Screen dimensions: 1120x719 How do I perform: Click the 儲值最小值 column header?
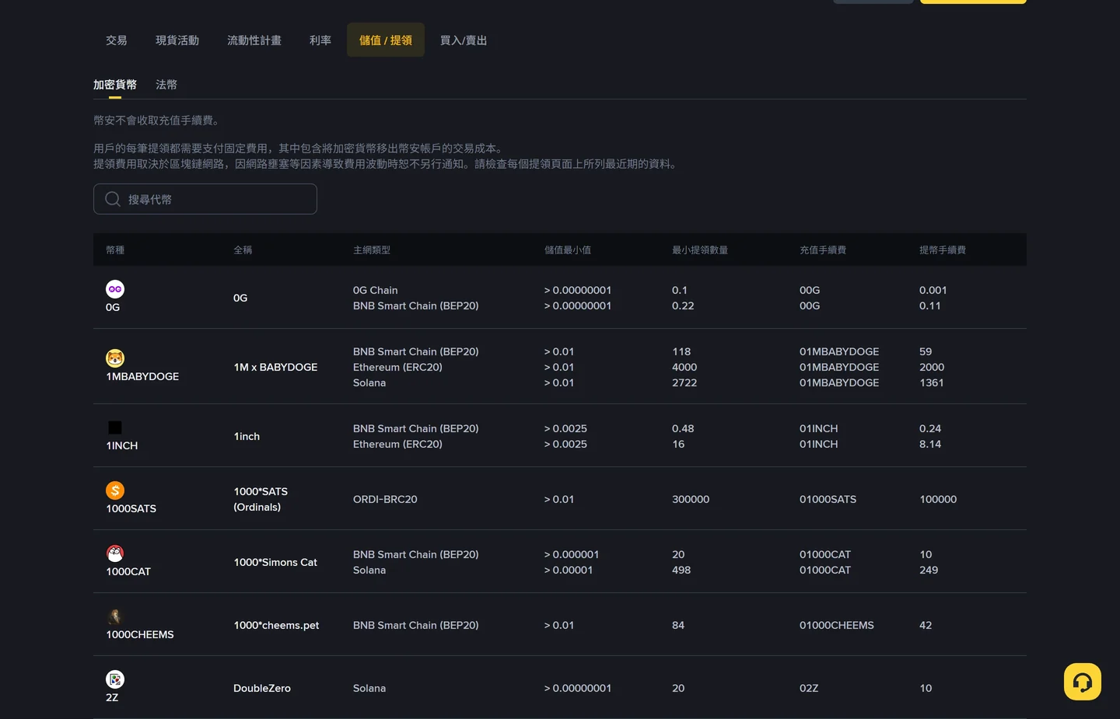[x=568, y=250]
